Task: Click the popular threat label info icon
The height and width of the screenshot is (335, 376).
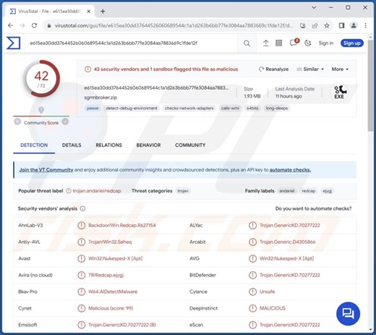Action: pos(69,191)
